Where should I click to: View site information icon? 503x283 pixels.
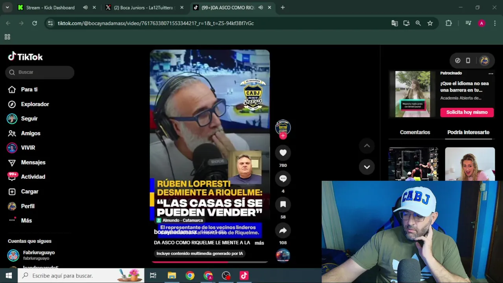50,23
